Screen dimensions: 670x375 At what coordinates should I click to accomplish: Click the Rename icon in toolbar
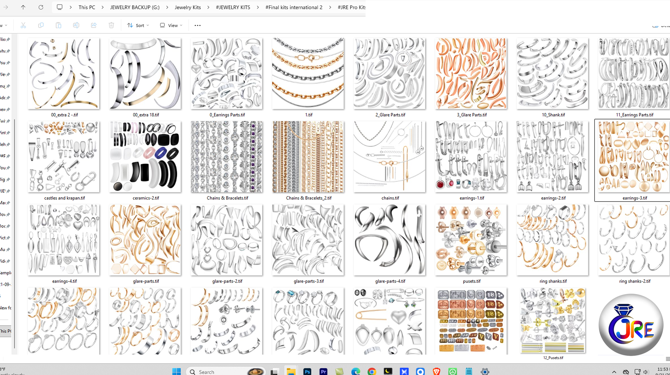pos(76,25)
